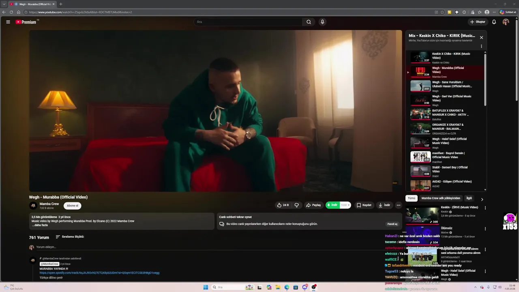Open a new browser tab
This screenshot has width=519, height=292.
tap(61, 4)
